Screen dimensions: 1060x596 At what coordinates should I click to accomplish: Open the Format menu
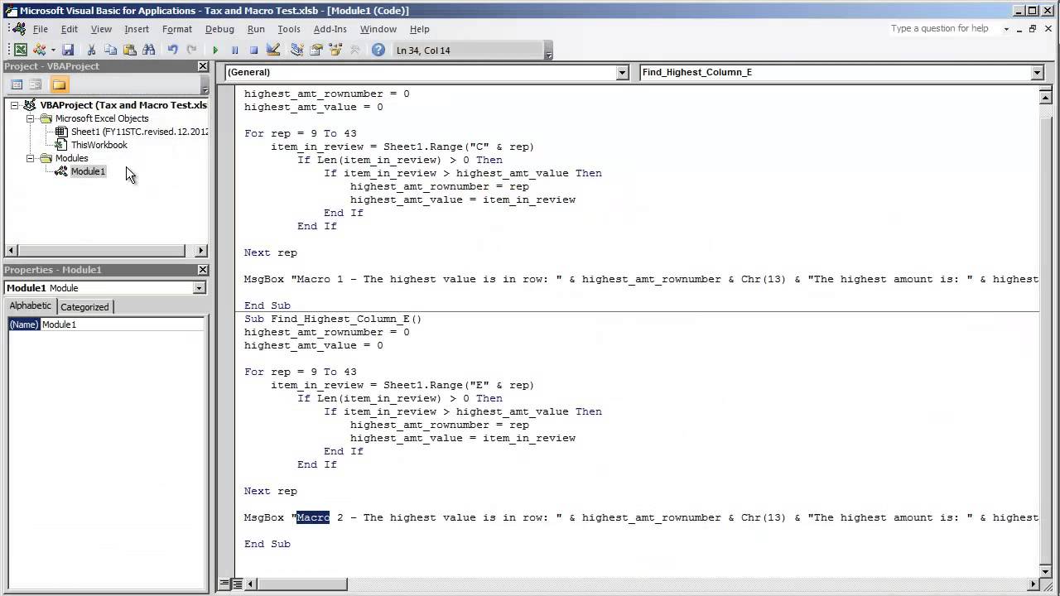pos(177,29)
